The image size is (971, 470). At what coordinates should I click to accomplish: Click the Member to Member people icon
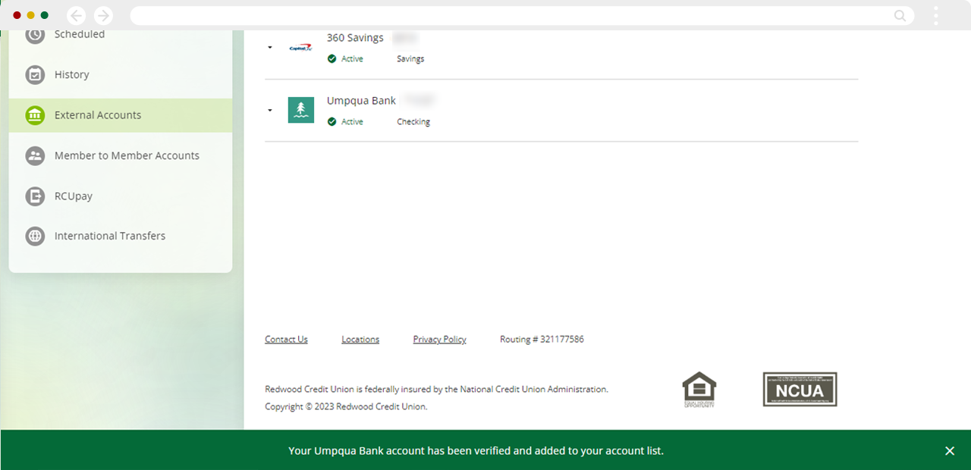[35, 155]
